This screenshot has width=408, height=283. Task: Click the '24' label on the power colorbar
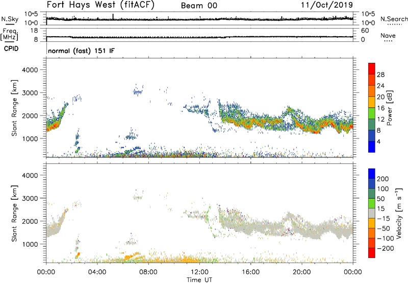click(x=380, y=86)
